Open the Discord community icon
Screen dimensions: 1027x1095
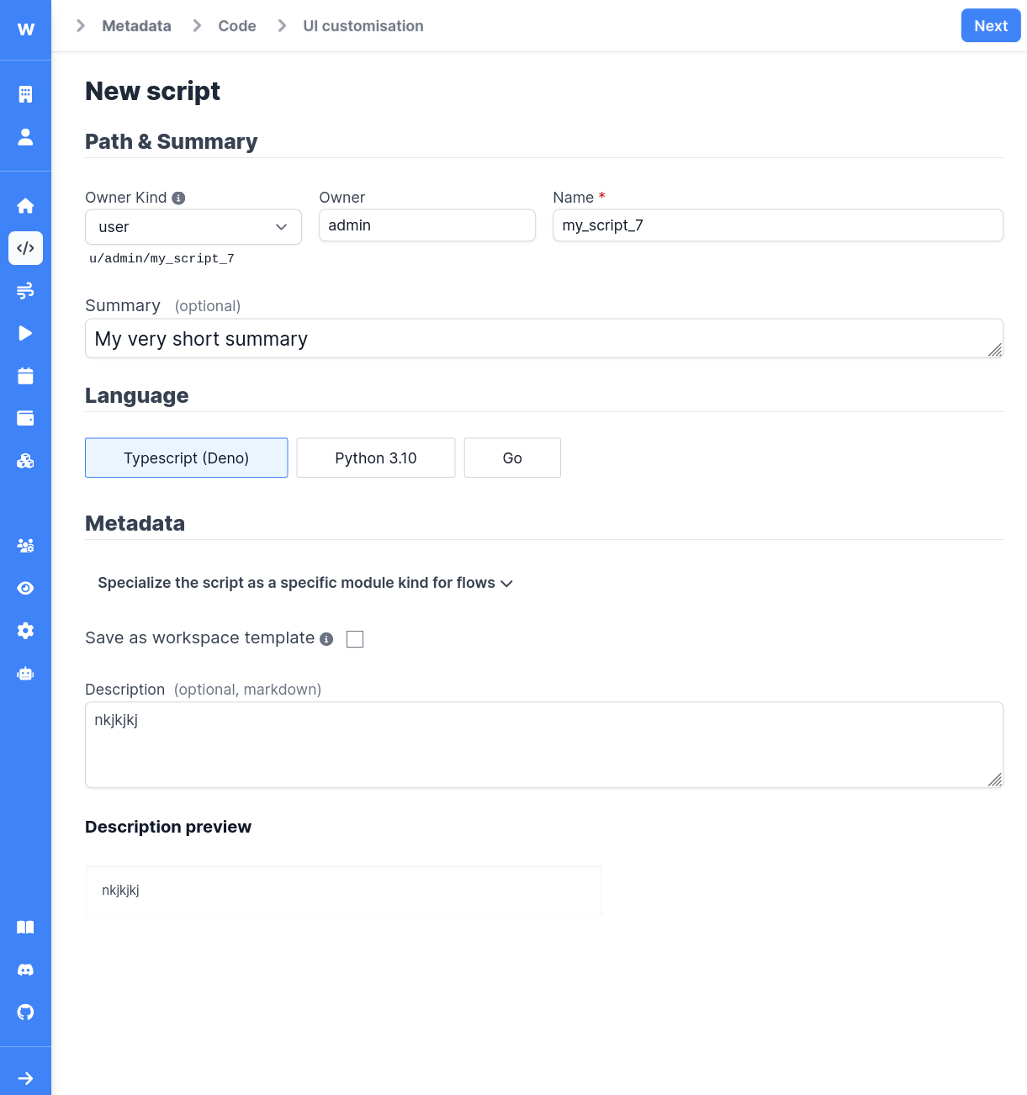tap(25, 969)
